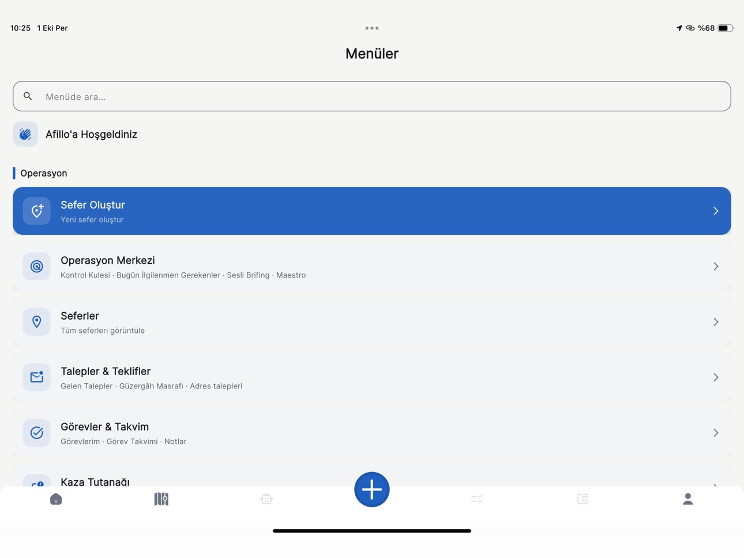Click 'Yeni sefer oluştur' subtitle text
Screen dimensions: 744x558
92,220
